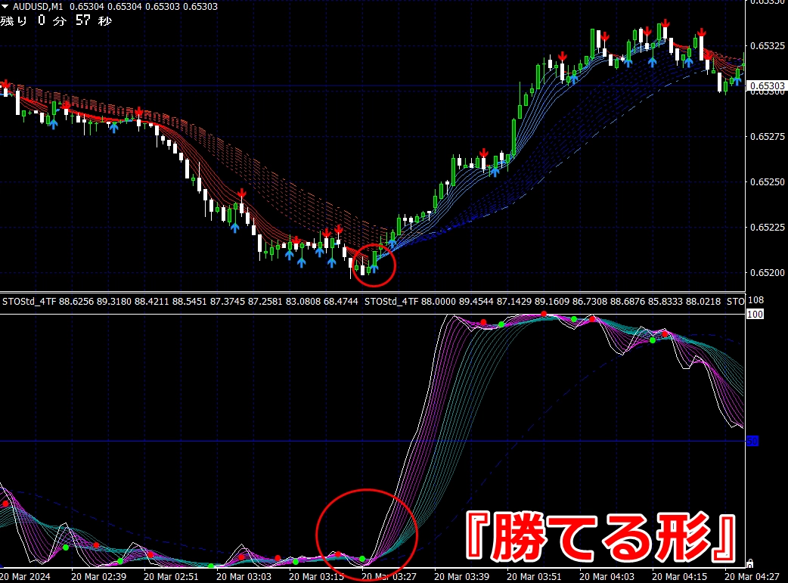Click the 100 level label on the indicator scale
This screenshot has width=788, height=583.
pyautogui.click(x=755, y=314)
